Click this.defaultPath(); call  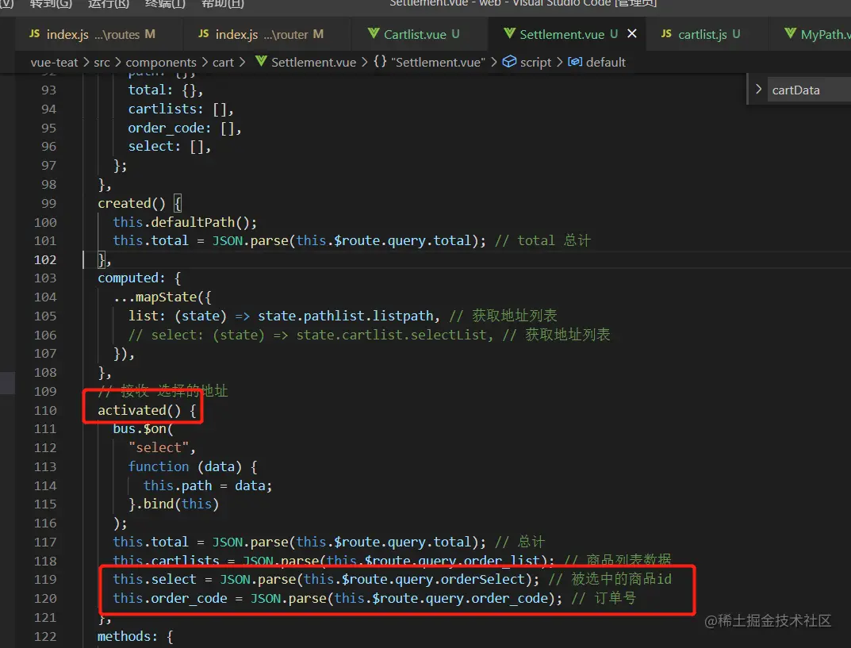185,223
